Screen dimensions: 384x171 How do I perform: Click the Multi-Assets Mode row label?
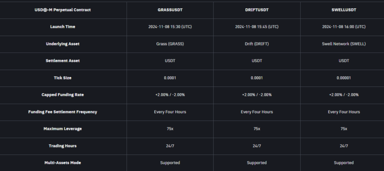(63, 163)
